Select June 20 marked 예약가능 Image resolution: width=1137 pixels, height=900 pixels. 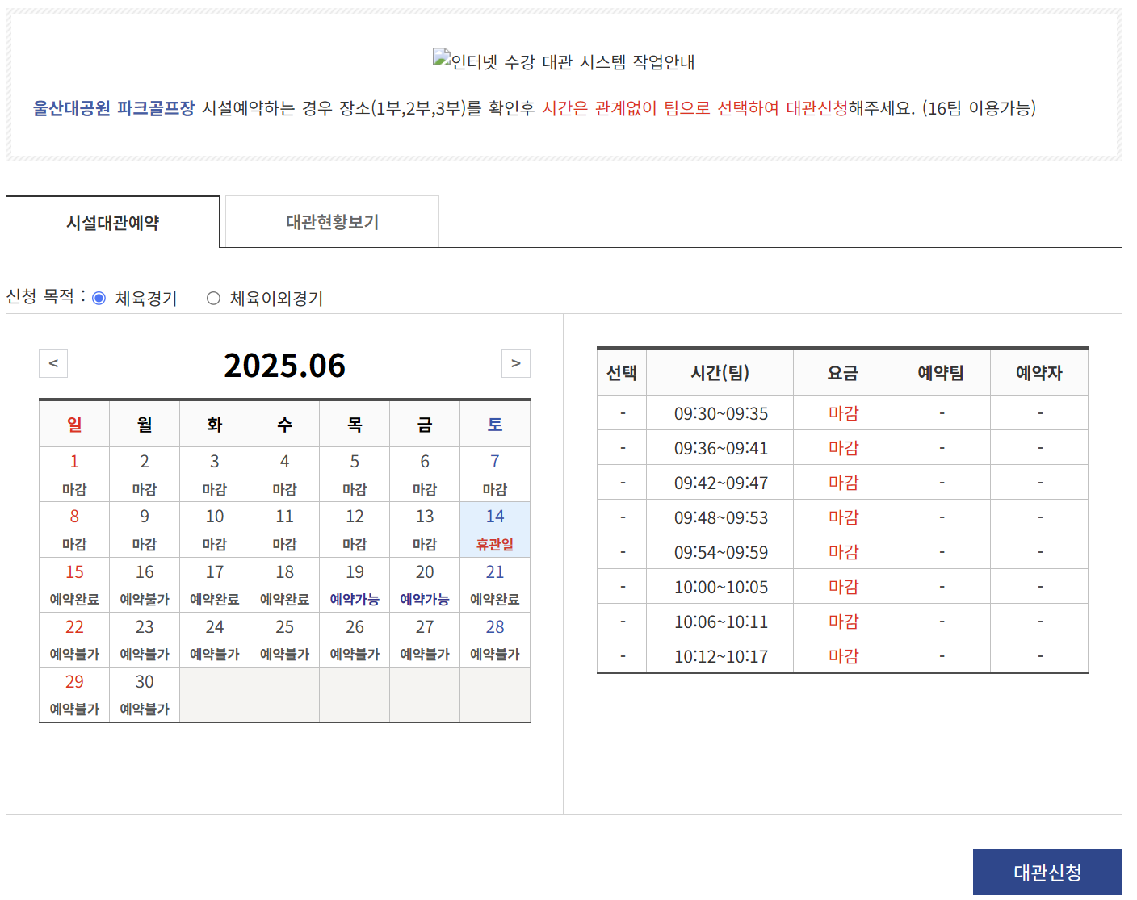(424, 584)
